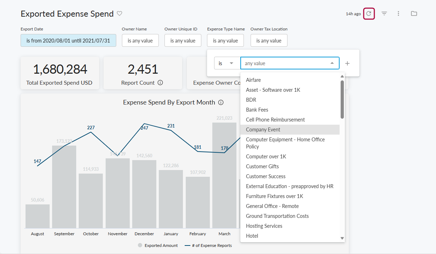Click the Owner Tax Location filter chip

point(269,40)
